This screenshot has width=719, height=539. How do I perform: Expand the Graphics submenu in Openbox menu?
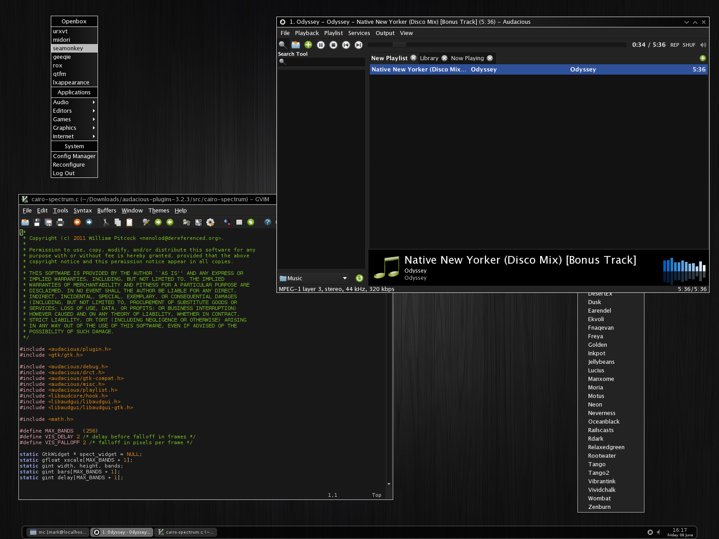74,128
